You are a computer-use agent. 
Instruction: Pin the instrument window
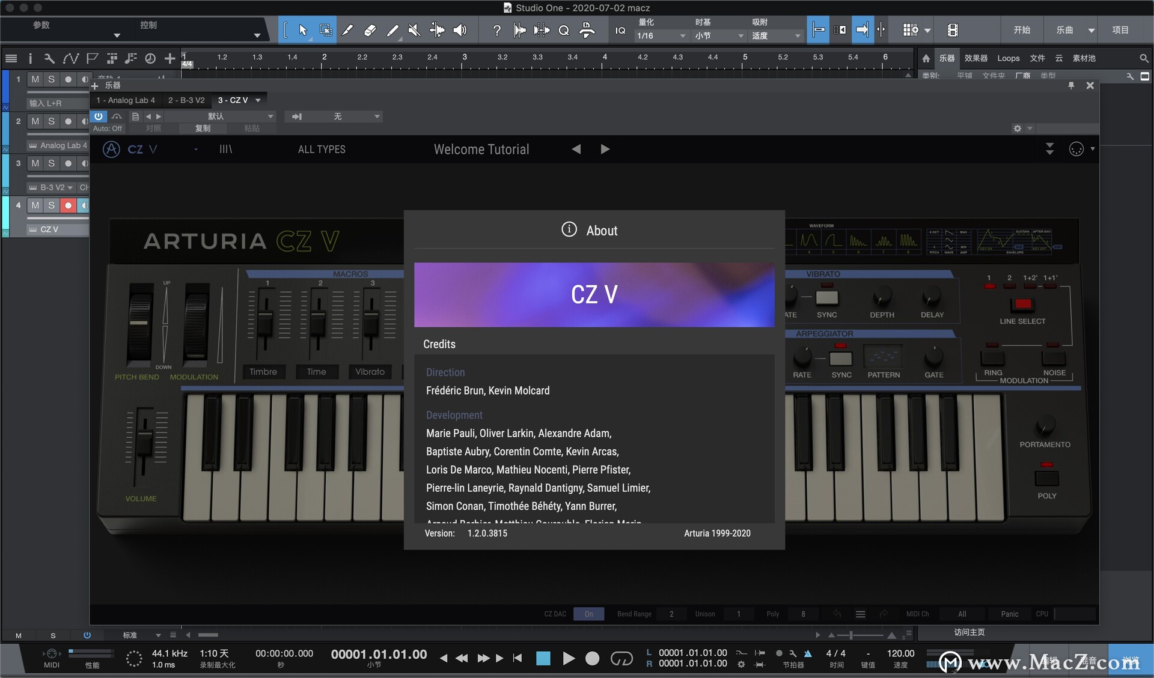point(1071,86)
